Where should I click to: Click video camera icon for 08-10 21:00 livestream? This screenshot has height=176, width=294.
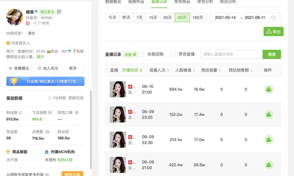[269, 89]
